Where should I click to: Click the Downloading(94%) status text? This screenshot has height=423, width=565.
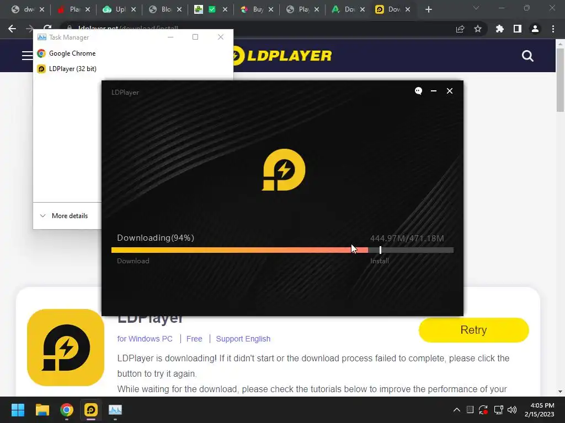(156, 238)
